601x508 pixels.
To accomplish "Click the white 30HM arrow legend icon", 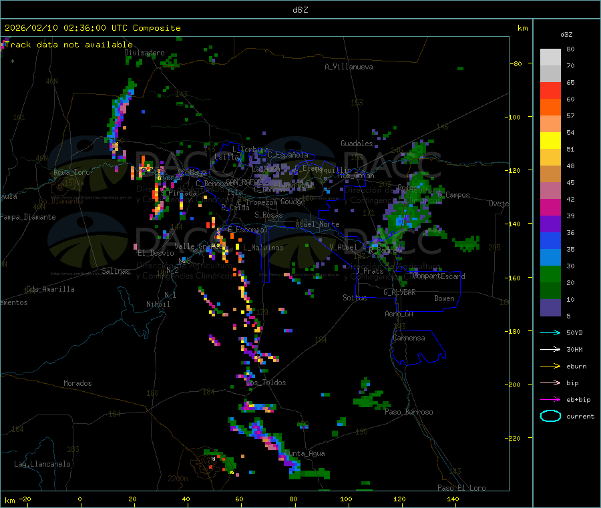I will [550, 349].
